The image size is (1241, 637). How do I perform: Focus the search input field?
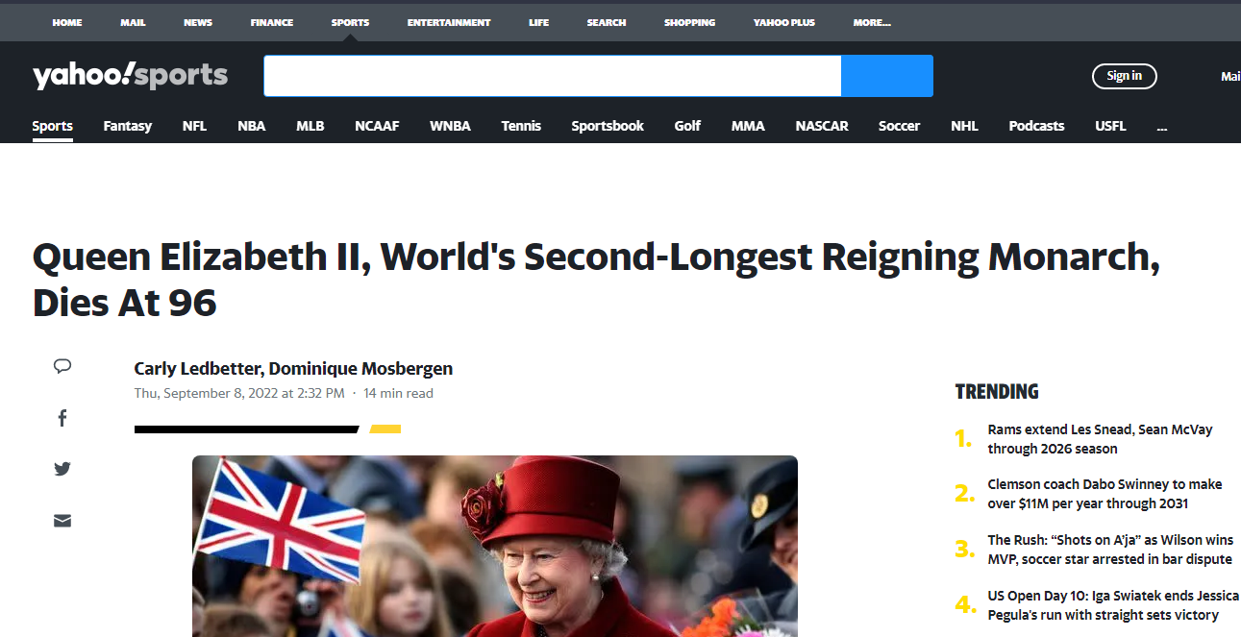[553, 76]
